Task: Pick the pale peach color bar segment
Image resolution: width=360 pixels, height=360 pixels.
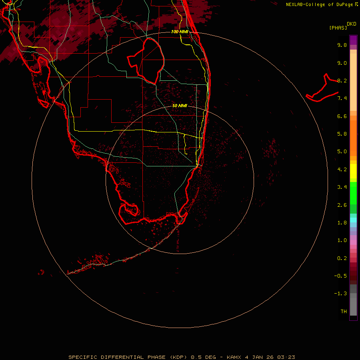Action: pos(353,82)
